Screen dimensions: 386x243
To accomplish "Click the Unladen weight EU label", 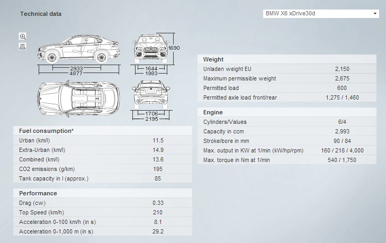I will [227, 69].
